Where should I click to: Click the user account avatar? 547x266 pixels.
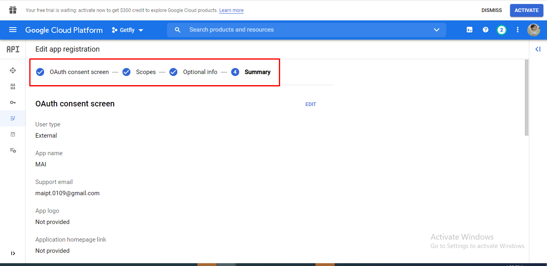click(533, 30)
